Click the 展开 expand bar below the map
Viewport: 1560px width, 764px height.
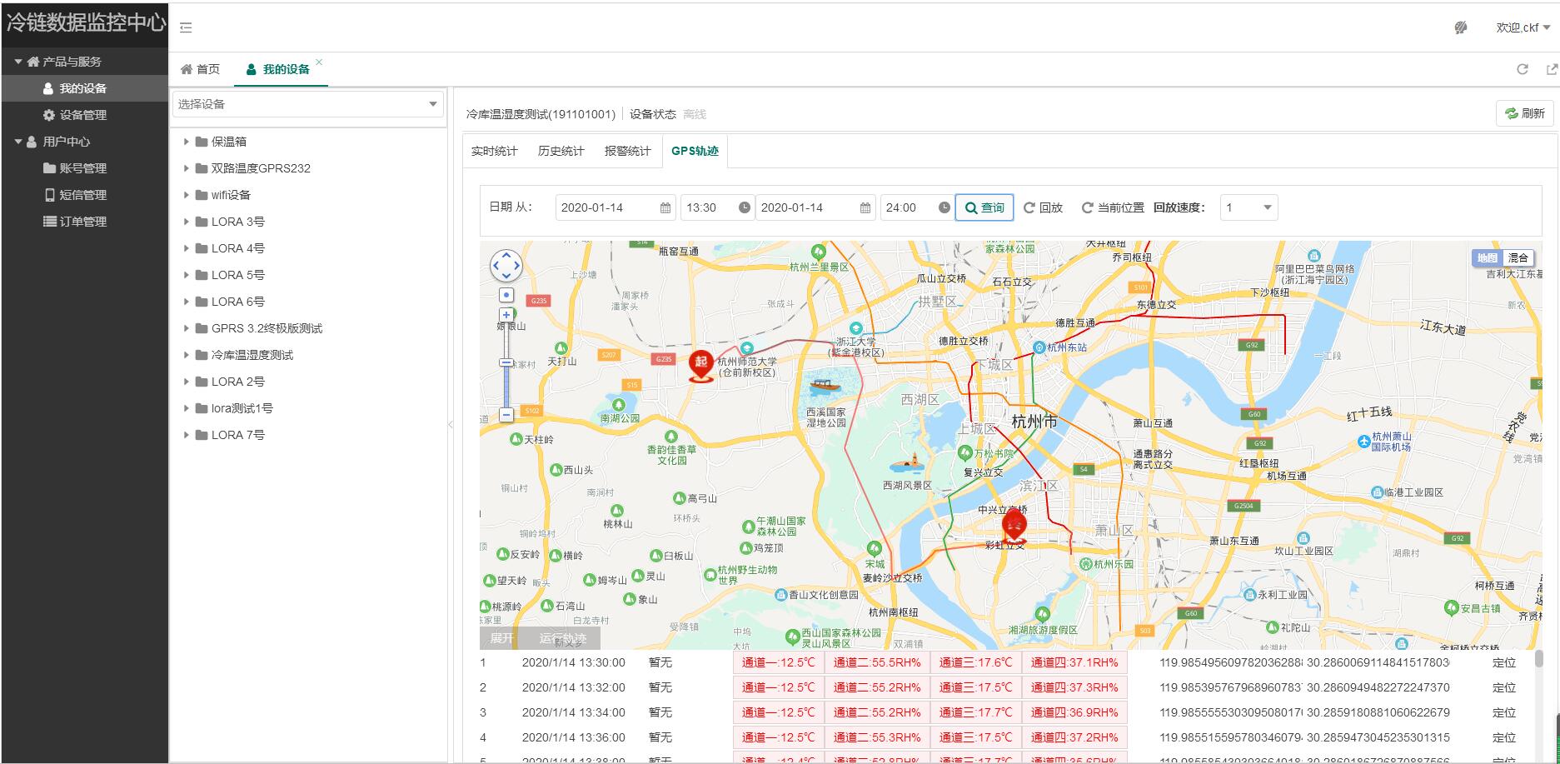(x=501, y=639)
